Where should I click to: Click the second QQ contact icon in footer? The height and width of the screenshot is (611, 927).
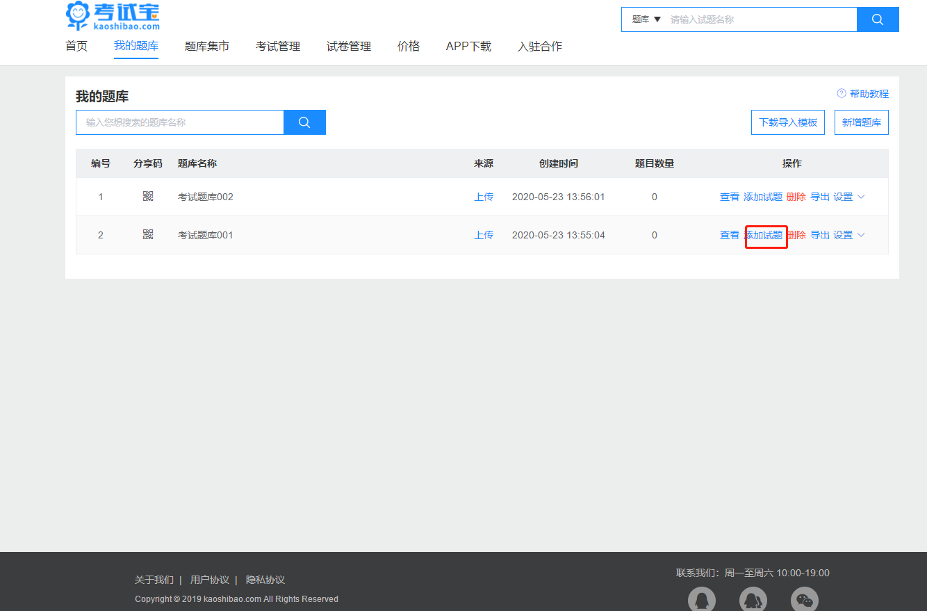pyautogui.click(x=753, y=601)
